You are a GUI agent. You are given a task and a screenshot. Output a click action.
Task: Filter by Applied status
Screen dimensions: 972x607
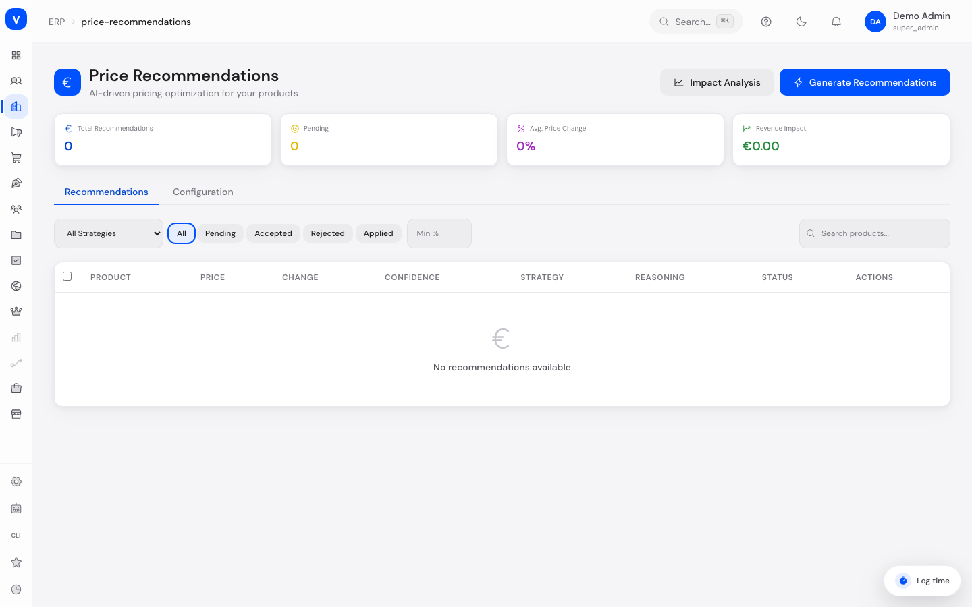[x=379, y=233]
